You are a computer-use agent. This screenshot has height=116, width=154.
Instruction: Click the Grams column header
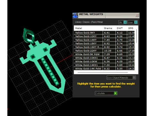(108, 28)
